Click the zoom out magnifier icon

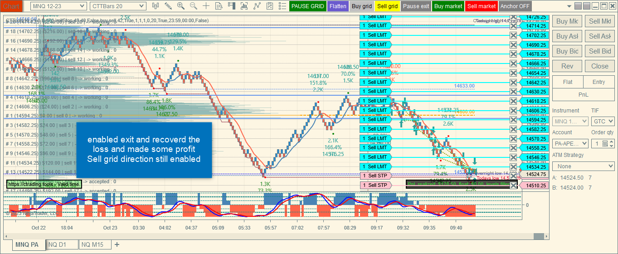pos(194,6)
